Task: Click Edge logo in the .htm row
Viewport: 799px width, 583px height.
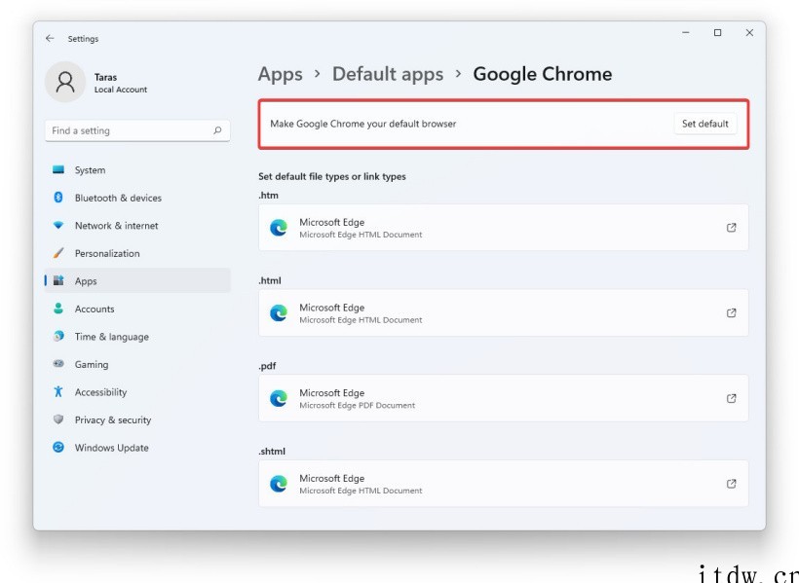Action: coord(279,228)
